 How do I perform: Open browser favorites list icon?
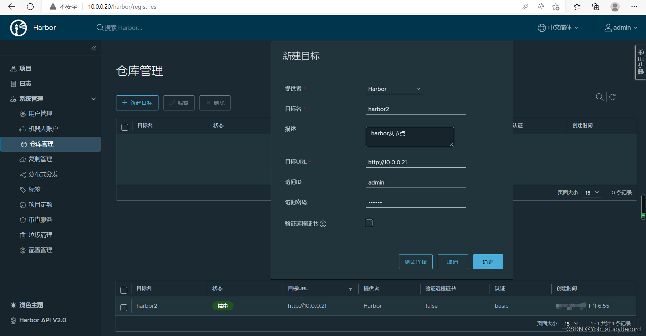(x=577, y=7)
